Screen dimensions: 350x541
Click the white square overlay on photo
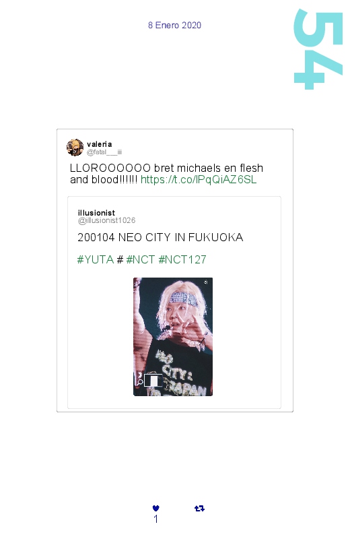(152, 379)
